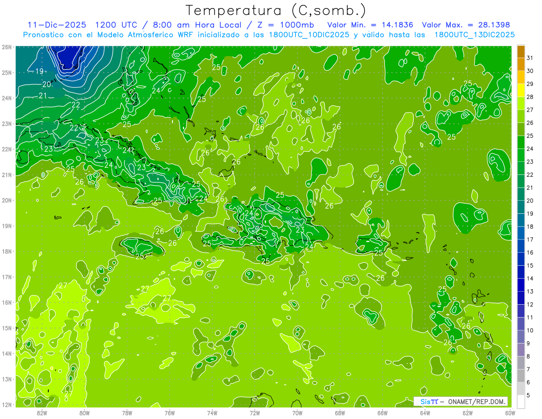Click the colorbar label '14'
542x419 pixels.
point(530,278)
